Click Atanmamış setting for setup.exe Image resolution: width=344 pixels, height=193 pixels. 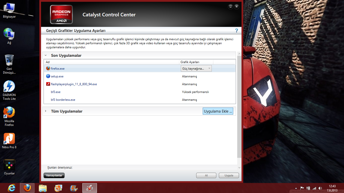coord(189,76)
